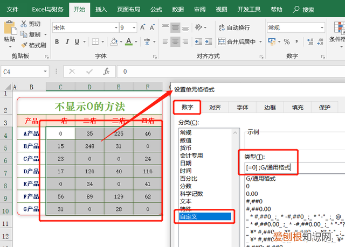Click the Align Left icon
Viewport: 345px width, 247px height.
[x=165, y=41]
